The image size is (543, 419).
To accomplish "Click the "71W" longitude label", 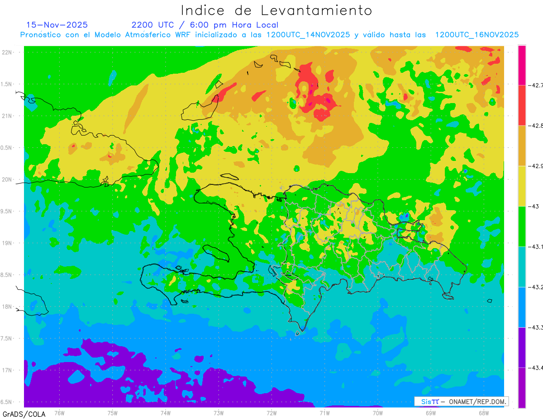I will point(324,413).
